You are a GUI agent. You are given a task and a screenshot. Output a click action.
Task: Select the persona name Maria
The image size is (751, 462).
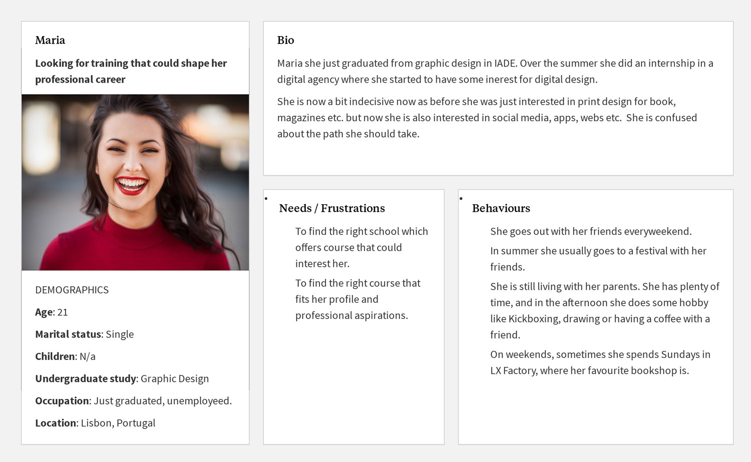tap(50, 40)
